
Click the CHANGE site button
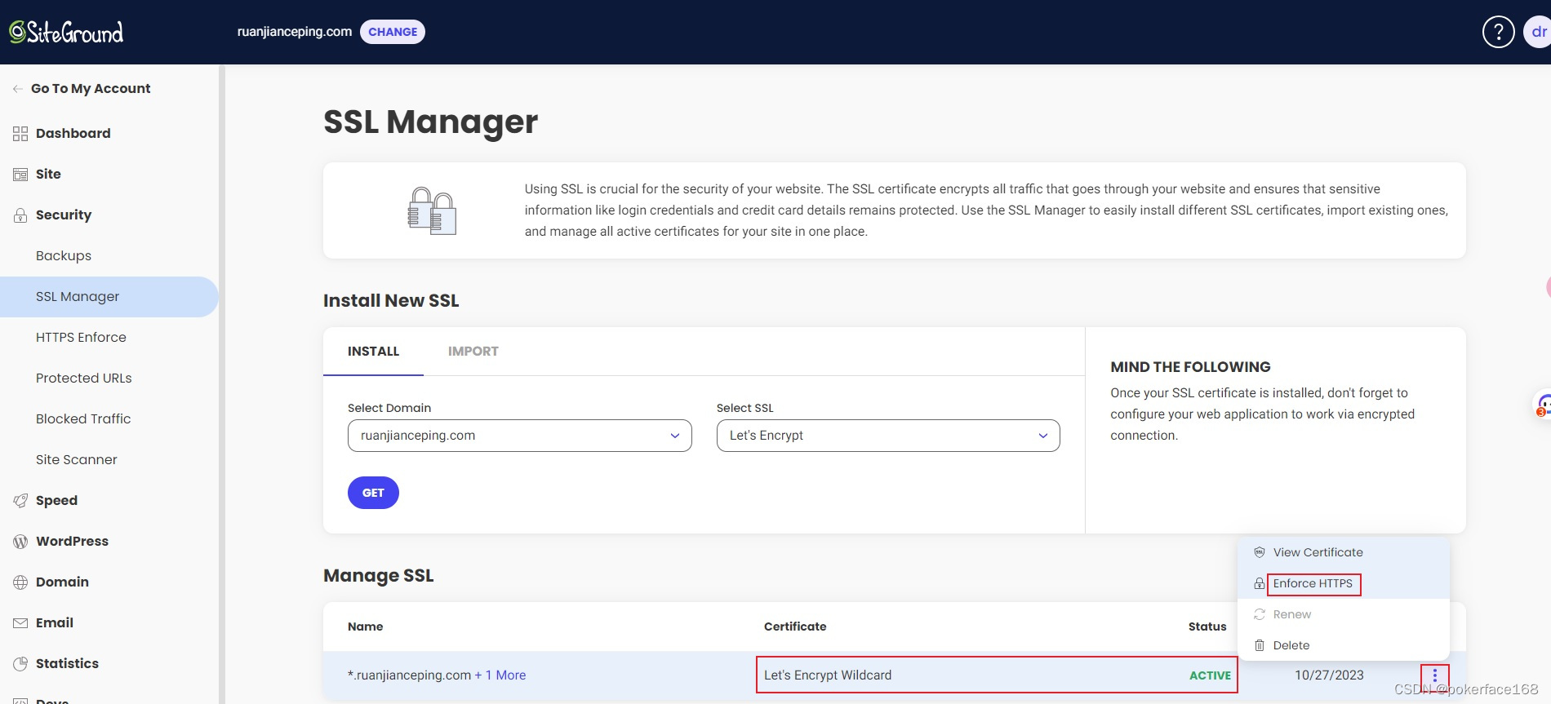tap(393, 32)
